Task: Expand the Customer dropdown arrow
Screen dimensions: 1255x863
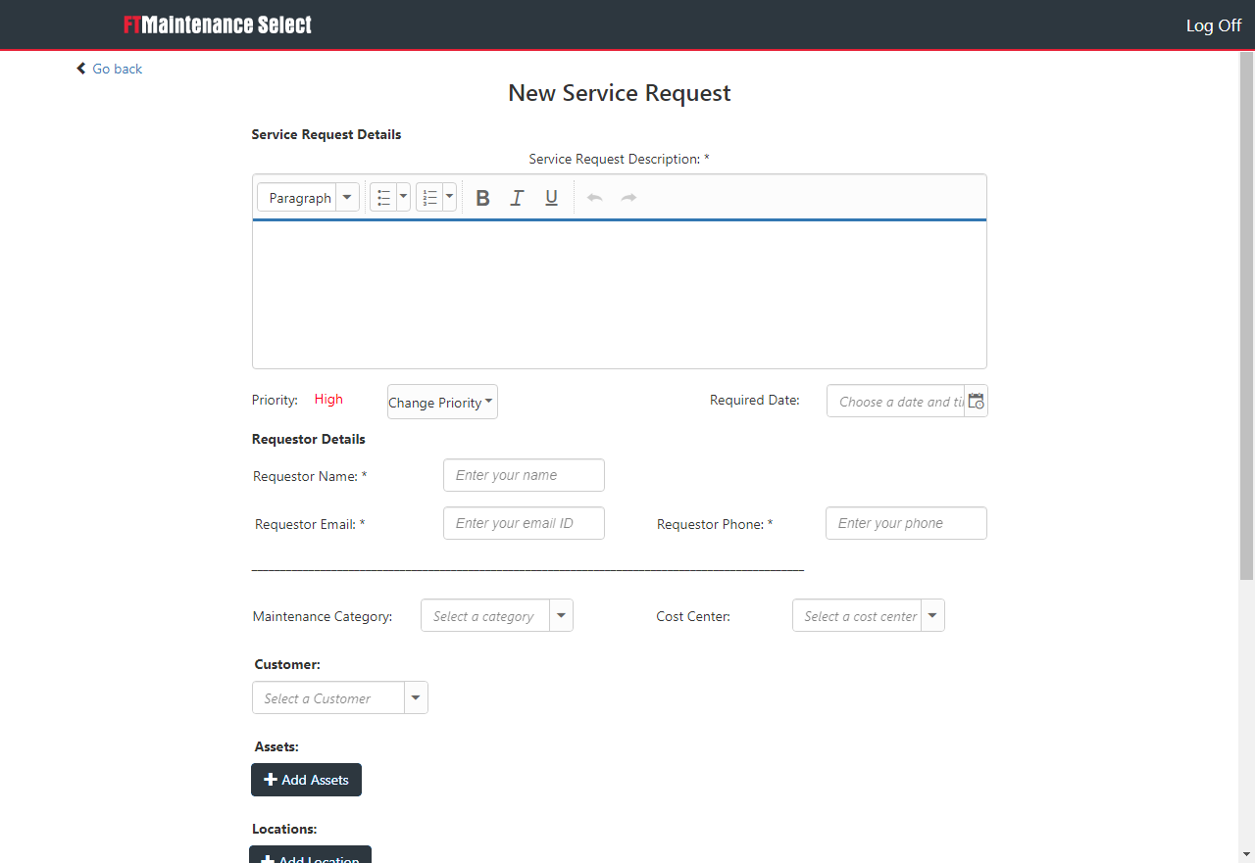Action: click(416, 698)
